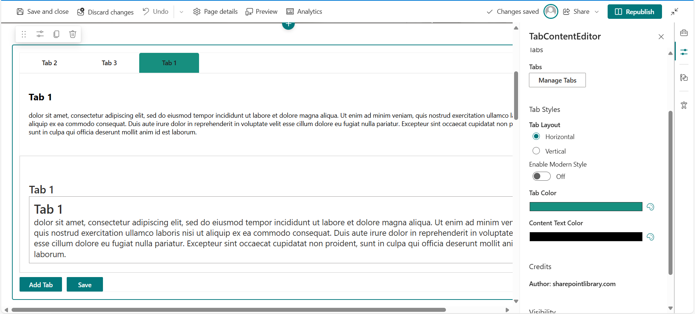Click the Add Tab button

click(x=41, y=285)
